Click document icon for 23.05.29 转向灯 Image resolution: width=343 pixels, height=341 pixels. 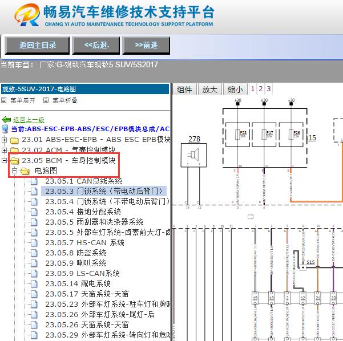pos(34,335)
